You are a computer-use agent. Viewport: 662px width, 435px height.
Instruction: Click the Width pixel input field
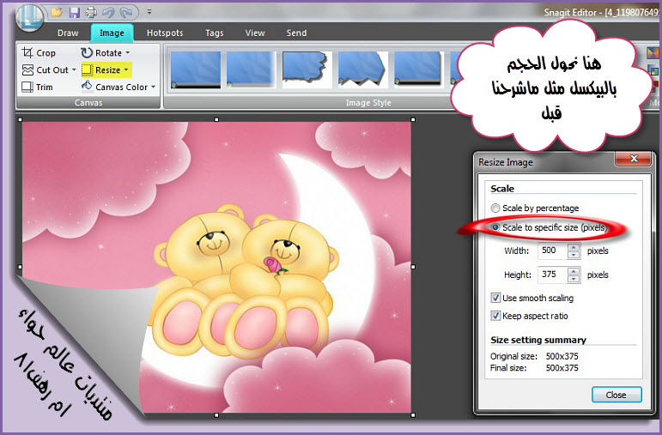pyautogui.click(x=550, y=251)
